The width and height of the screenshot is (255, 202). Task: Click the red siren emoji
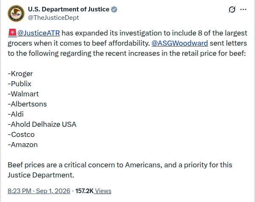[12, 33]
